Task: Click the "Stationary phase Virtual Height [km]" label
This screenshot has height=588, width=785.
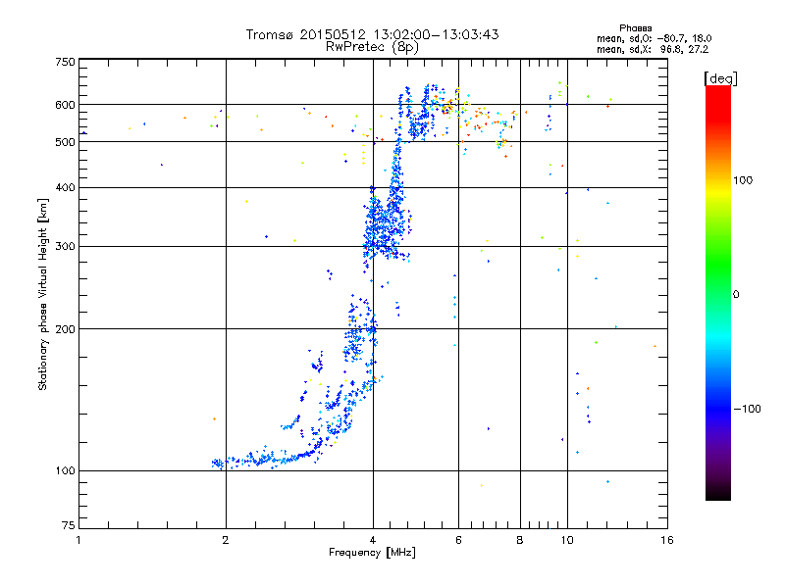Action: tap(43, 294)
